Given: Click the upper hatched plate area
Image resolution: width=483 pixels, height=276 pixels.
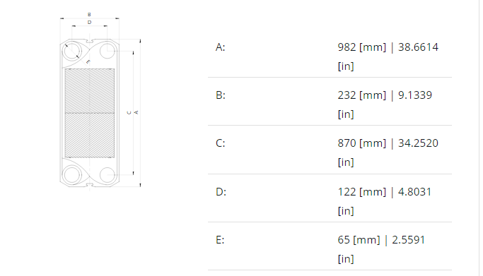Looking at the screenshot, I should 90,90.
